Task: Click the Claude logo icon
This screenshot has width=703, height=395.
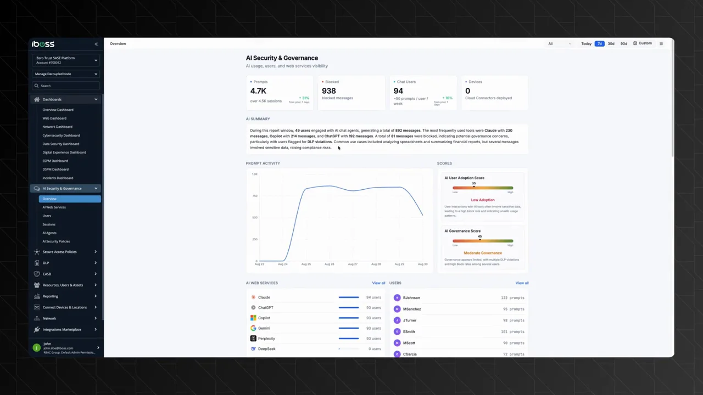Action: pos(253,297)
